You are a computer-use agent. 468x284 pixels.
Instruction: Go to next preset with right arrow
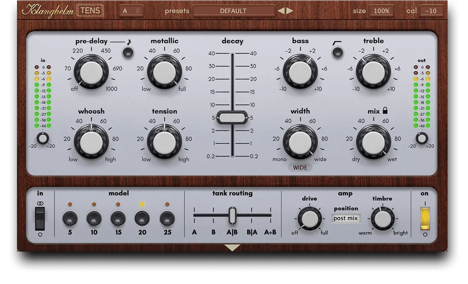[x=289, y=11]
